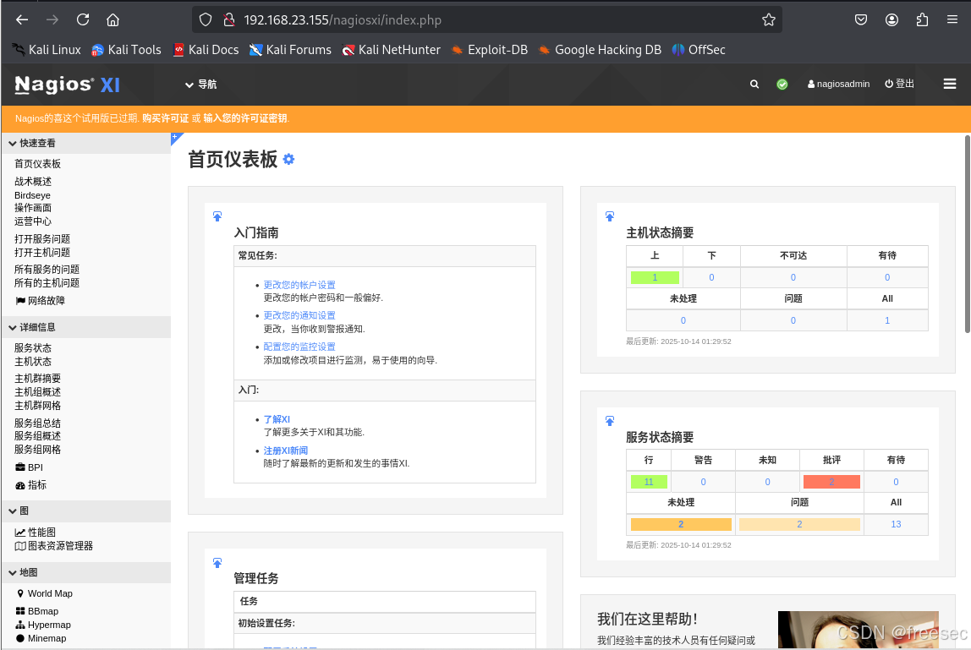Click the red critical services count cell
Image resolution: width=971 pixels, height=650 pixels.
[831, 482]
